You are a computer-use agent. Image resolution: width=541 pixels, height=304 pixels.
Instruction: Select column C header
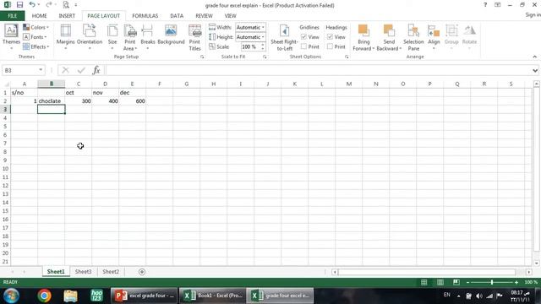79,84
